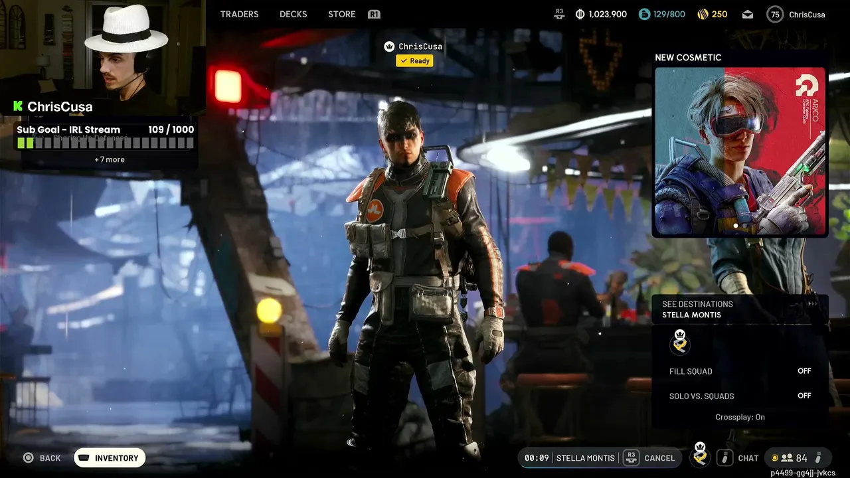The height and width of the screenshot is (478, 850).
Task: Cancel matchmaking with the CANCEL button
Action: tap(659, 458)
